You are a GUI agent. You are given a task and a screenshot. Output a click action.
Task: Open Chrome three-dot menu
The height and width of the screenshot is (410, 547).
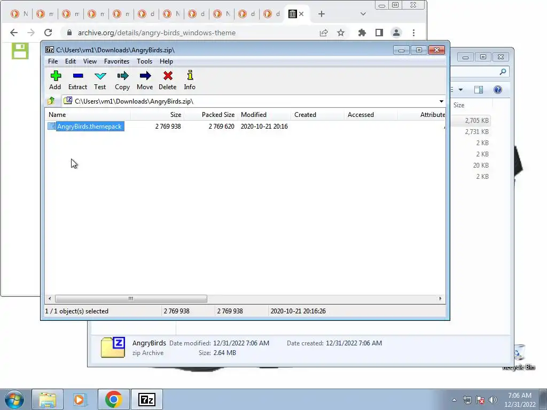[414, 33]
